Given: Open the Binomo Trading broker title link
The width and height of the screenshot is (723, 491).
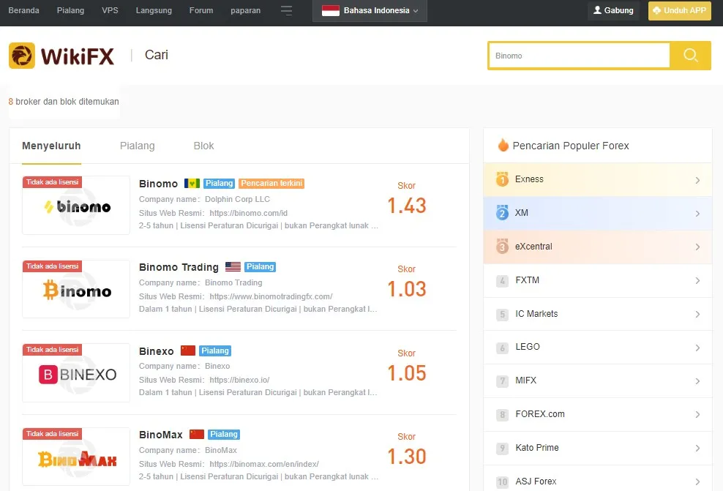Looking at the screenshot, I should click(179, 267).
